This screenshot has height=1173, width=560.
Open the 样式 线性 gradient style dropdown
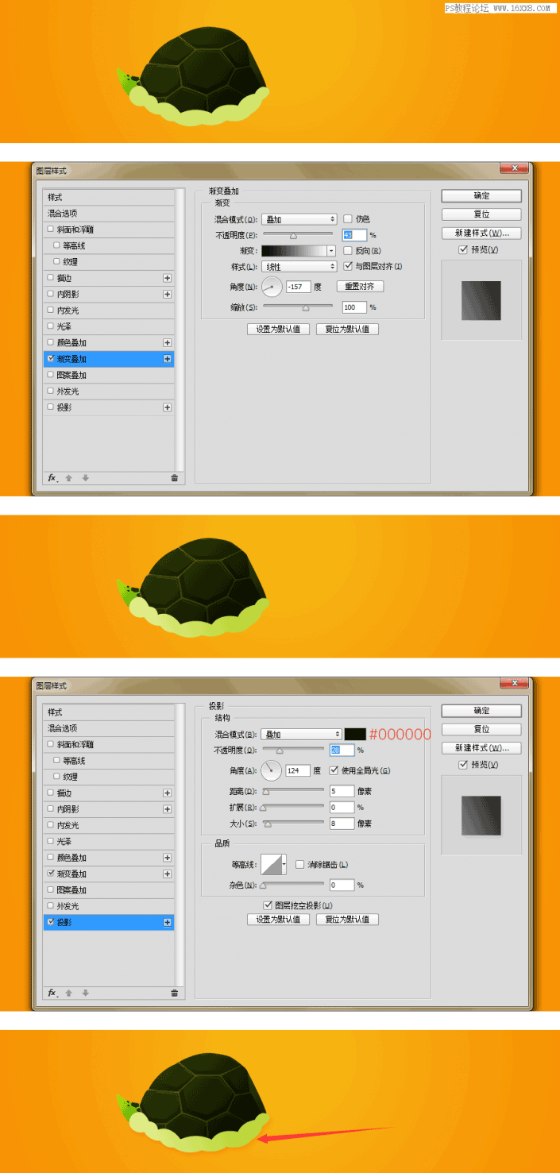(299, 267)
